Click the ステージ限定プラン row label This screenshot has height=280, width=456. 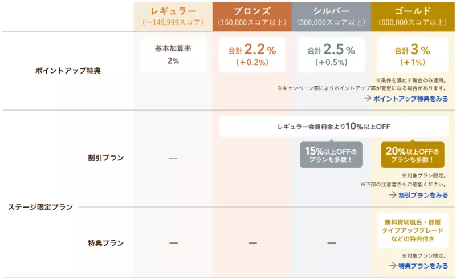(40, 207)
